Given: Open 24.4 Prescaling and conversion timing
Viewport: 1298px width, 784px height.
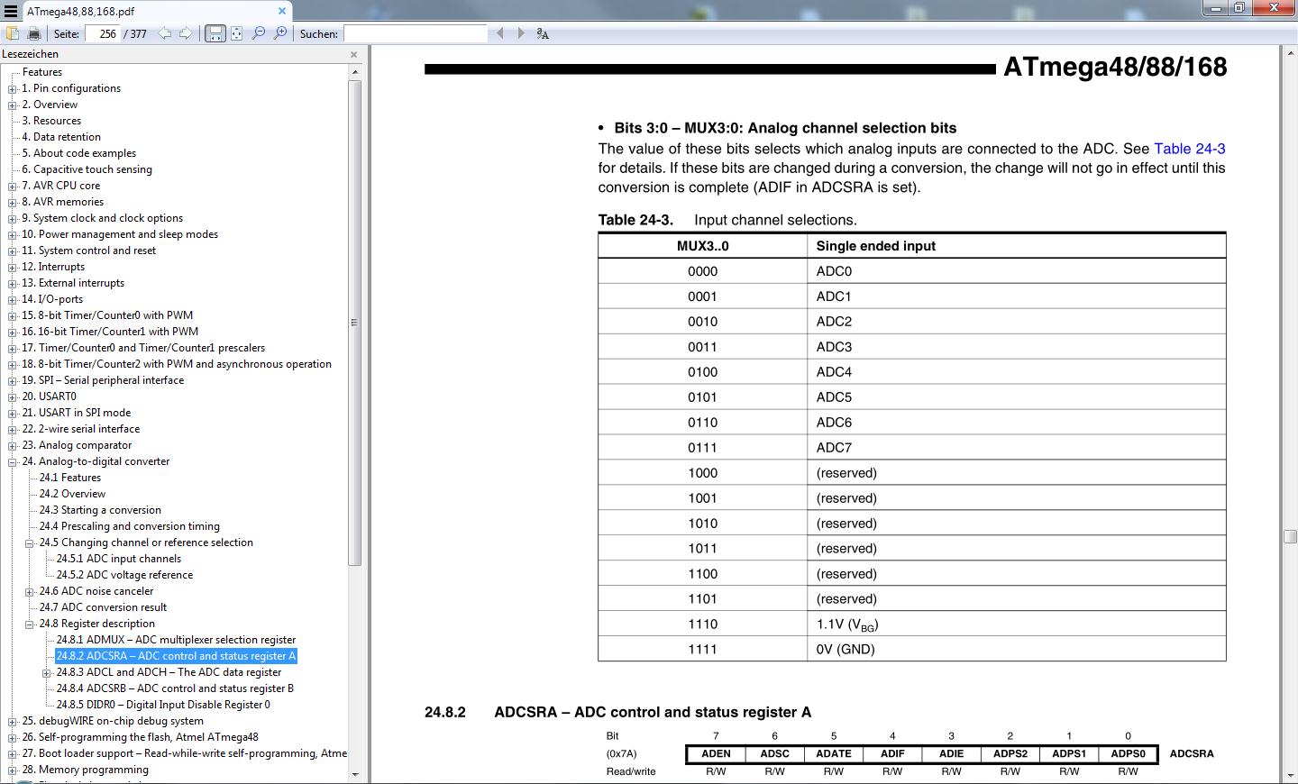Looking at the screenshot, I should pos(130,526).
